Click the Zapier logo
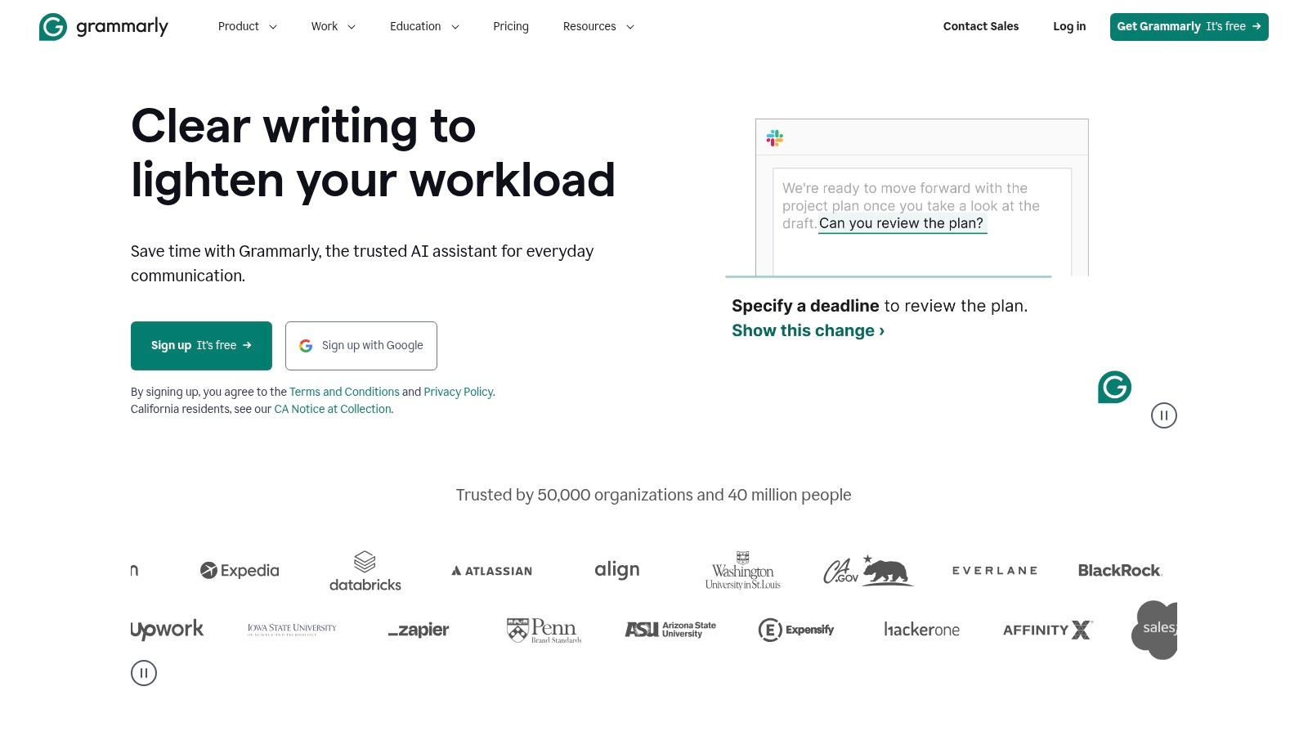The image size is (1308, 736). [419, 630]
